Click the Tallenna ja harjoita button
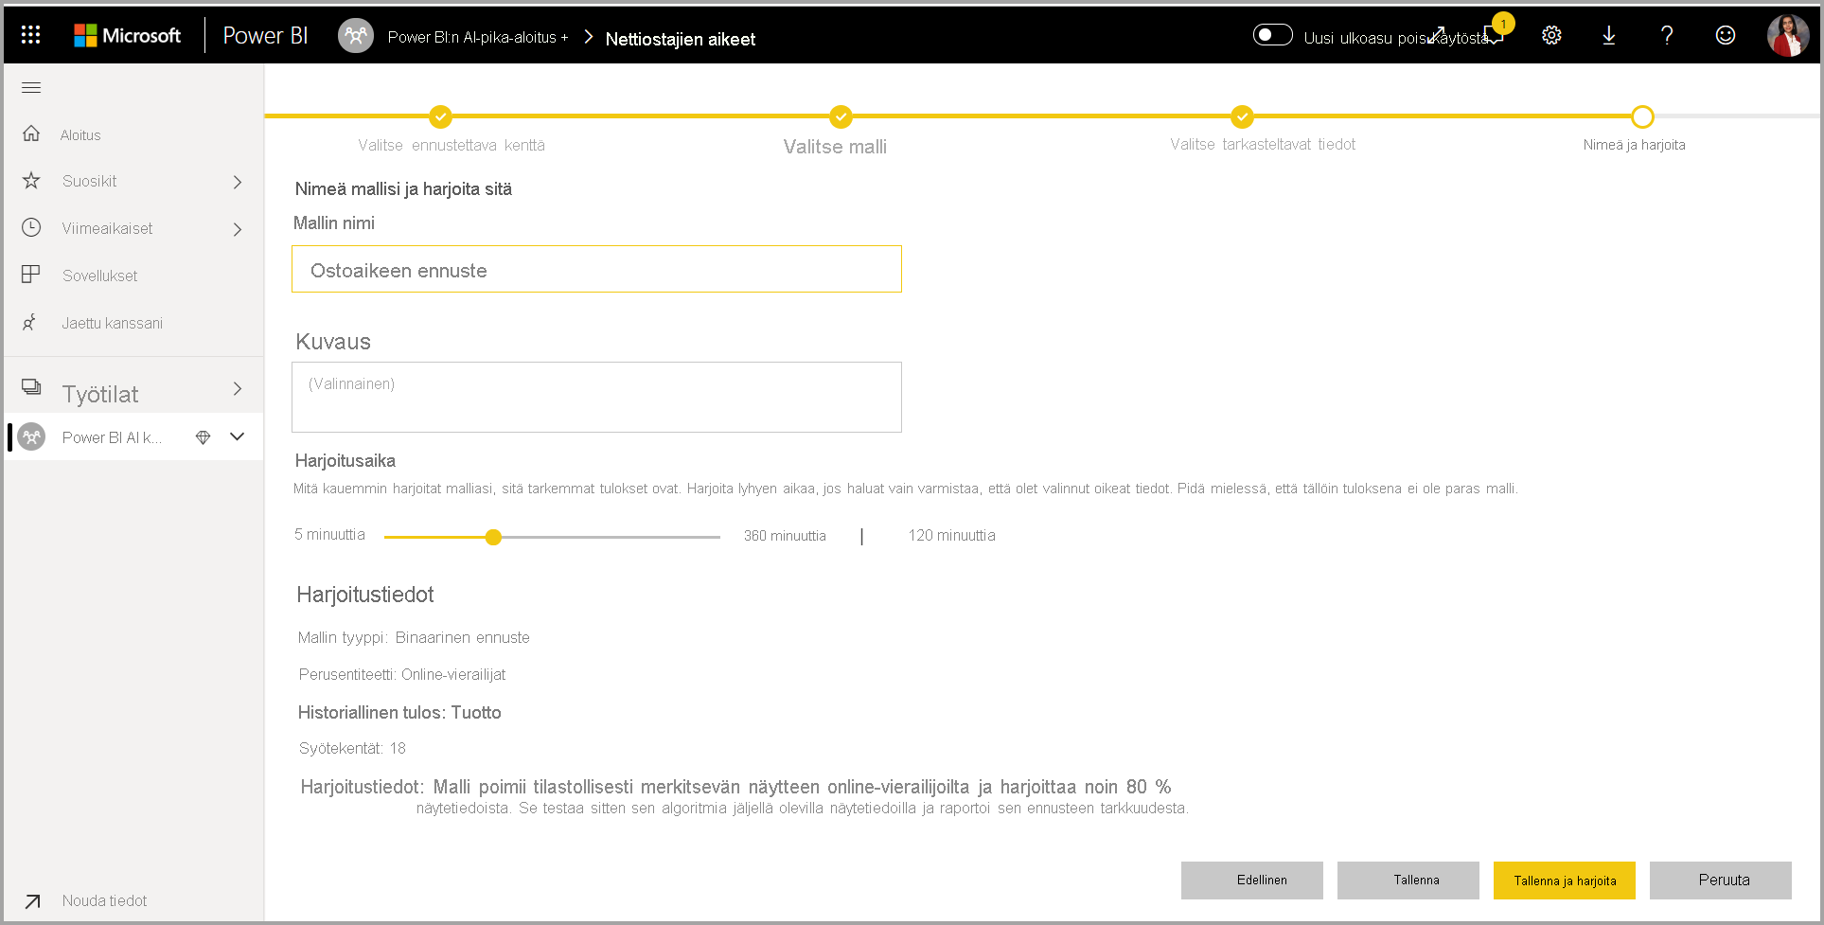Viewport: 1824px width, 925px height. 1565,881
